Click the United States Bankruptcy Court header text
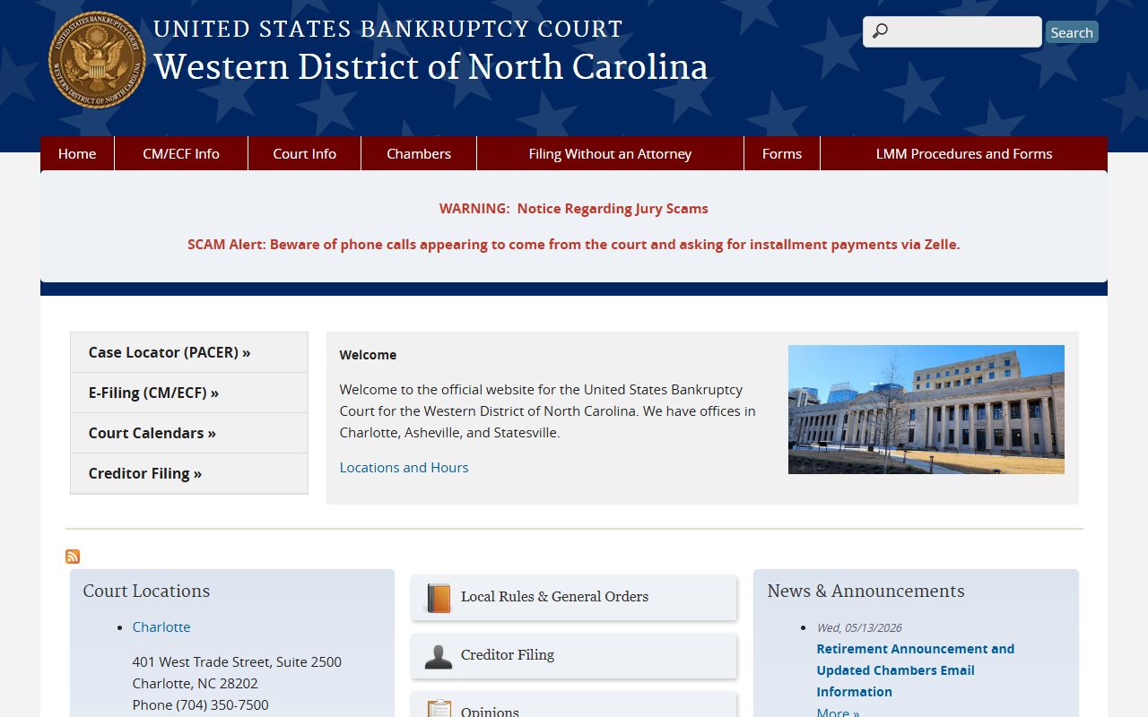1148x717 pixels. click(387, 29)
